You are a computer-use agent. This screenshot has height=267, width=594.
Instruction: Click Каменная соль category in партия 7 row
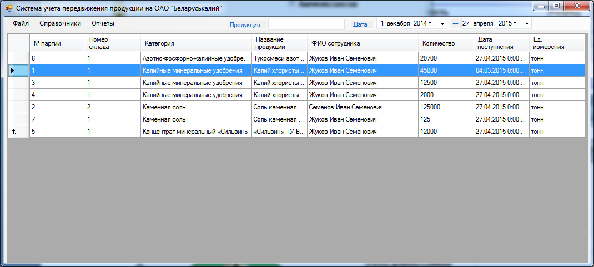click(196, 120)
